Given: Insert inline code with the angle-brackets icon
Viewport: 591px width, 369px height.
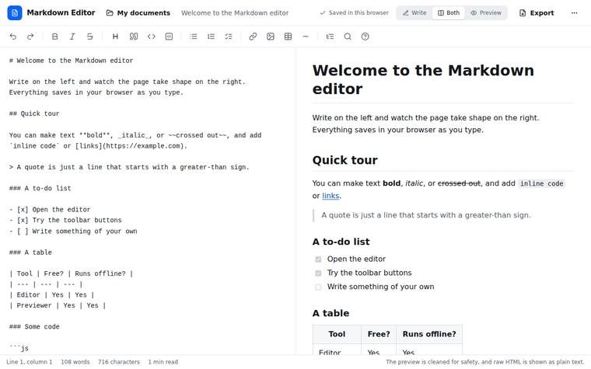Looking at the screenshot, I should click(151, 37).
